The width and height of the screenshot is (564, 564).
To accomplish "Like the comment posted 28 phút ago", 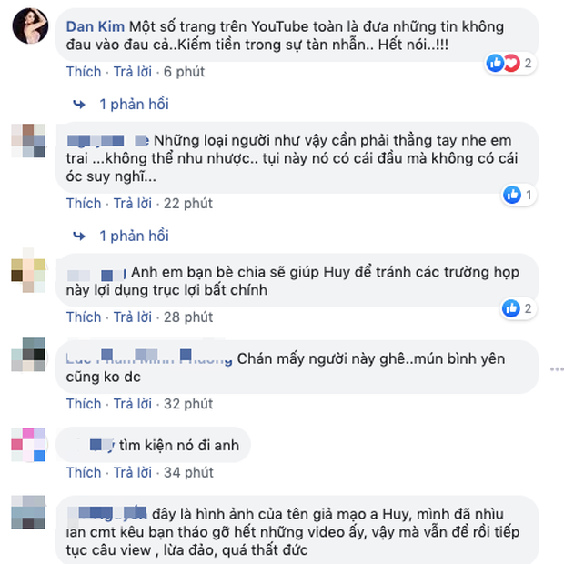I will coord(84,317).
